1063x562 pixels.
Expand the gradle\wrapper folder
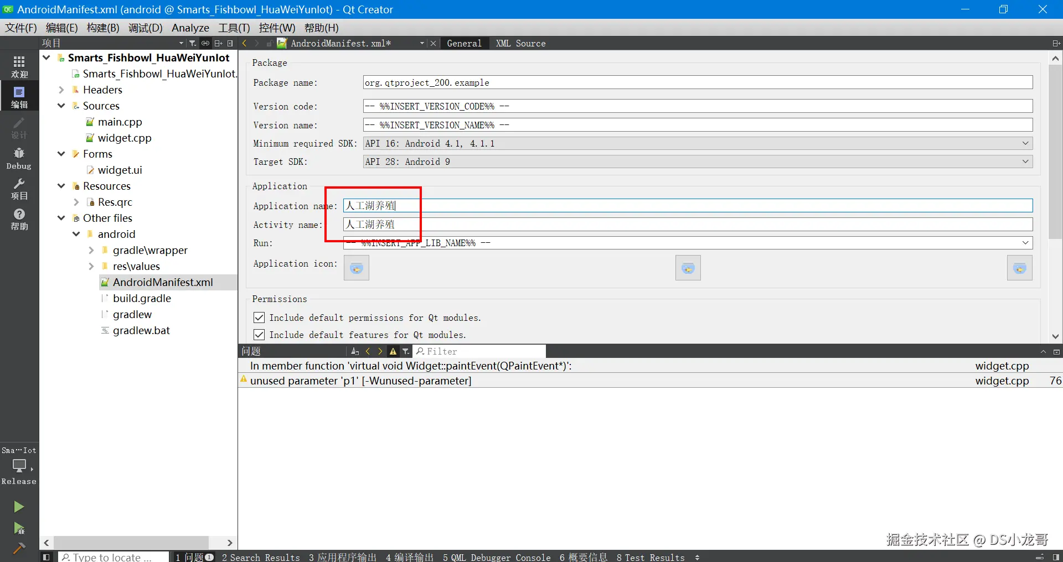[91, 250]
